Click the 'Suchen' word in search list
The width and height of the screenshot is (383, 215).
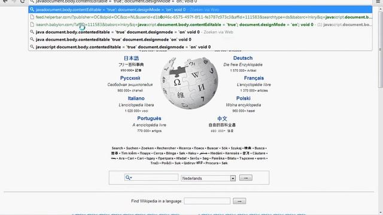(132, 148)
